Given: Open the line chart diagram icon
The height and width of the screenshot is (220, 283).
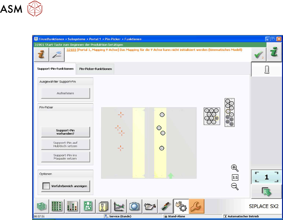Looking at the screenshot, I should coord(119,206).
